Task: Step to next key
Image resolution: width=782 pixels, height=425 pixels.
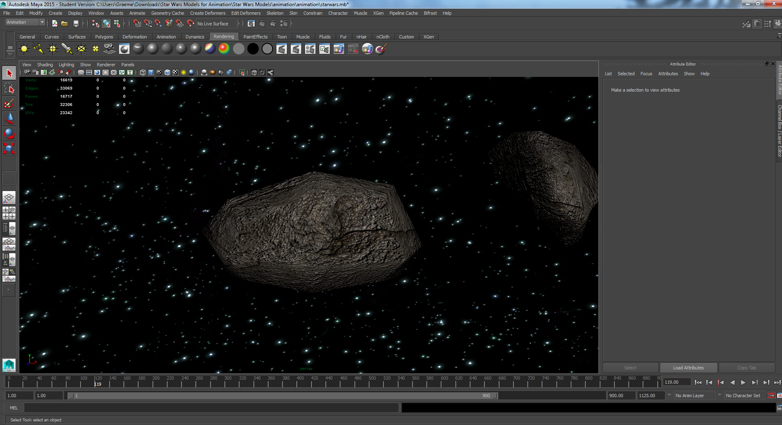Action: pos(755,382)
